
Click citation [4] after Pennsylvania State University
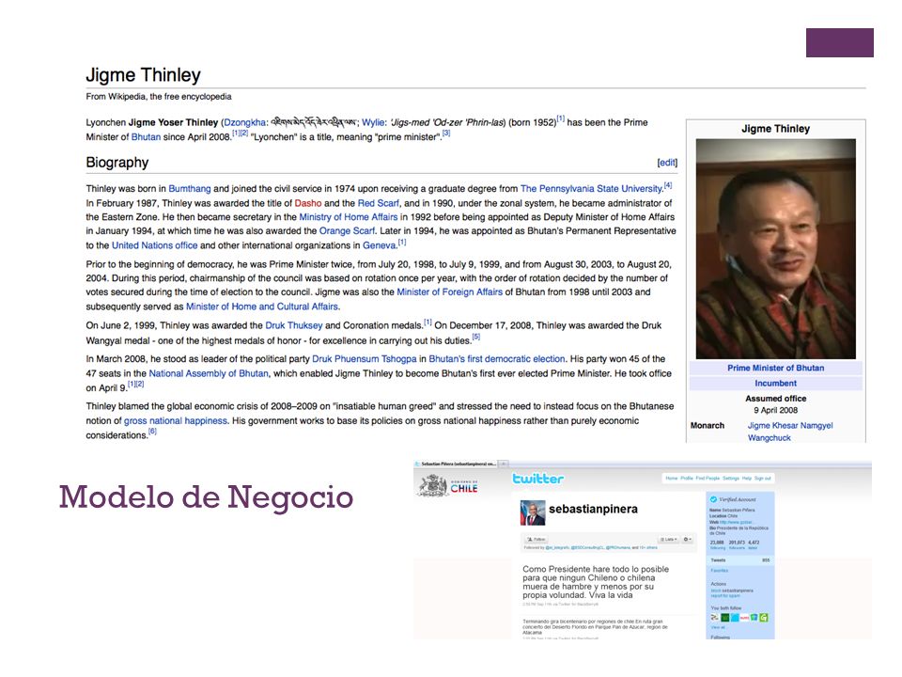click(668, 185)
